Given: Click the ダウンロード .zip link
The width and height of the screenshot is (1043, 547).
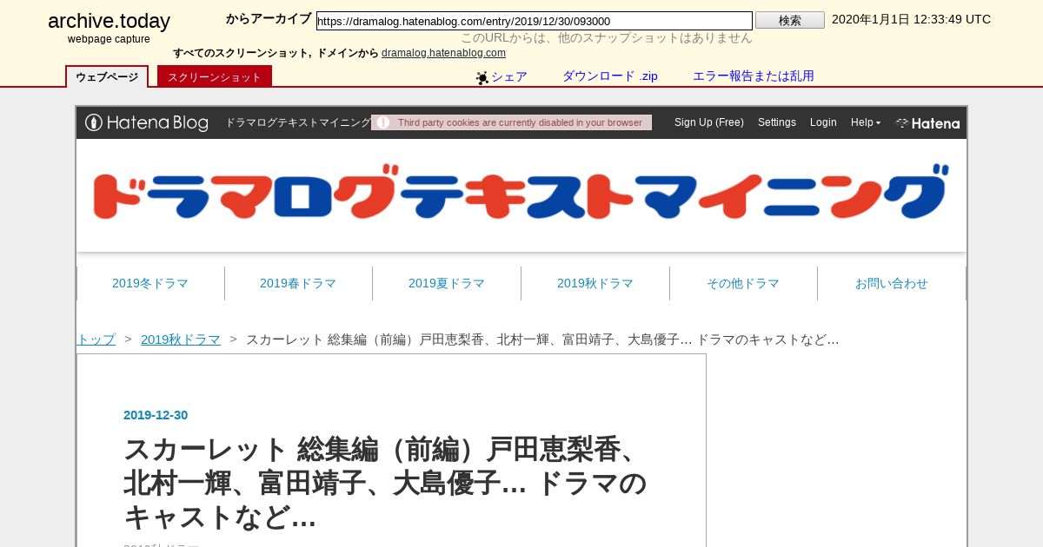Looking at the screenshot, I should [x=610, y=76].
